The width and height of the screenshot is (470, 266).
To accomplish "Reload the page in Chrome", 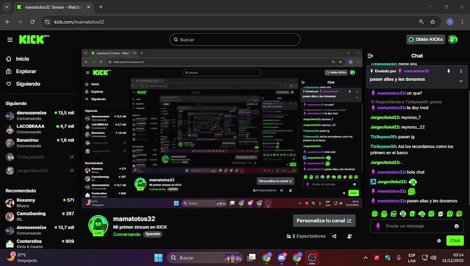I will (x=33, y=22).
